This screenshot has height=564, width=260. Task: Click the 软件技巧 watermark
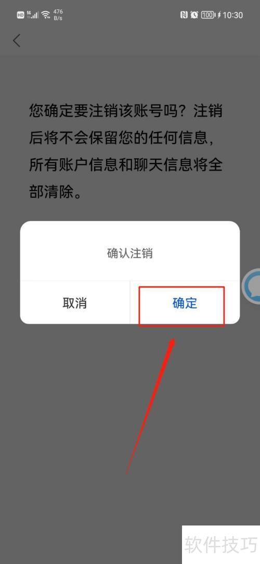(221, 545)
